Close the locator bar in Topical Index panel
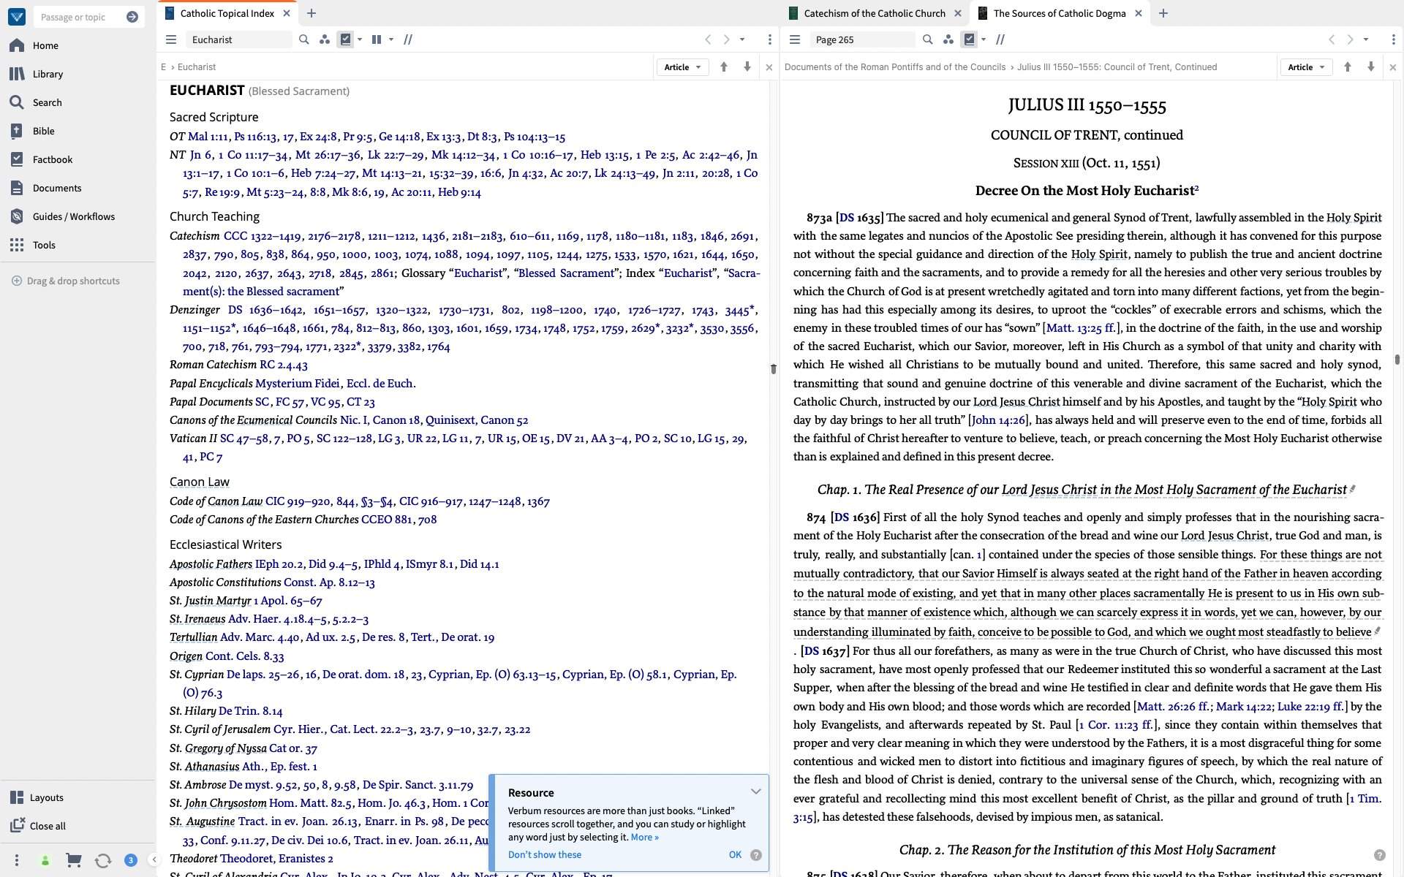This screenshot has width=1404, height=877. [x=769, y=67]
